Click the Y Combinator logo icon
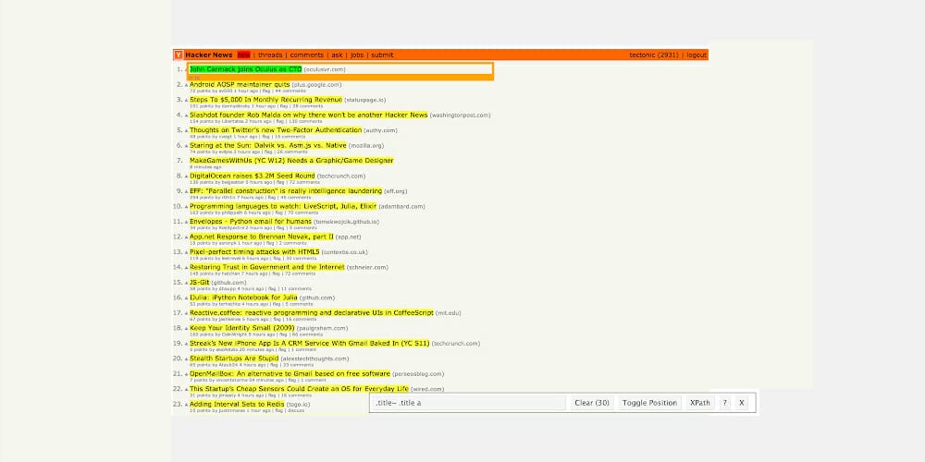The height and width of the screenshot is (462, 925). pyautogui.click(x=179, y=55)
